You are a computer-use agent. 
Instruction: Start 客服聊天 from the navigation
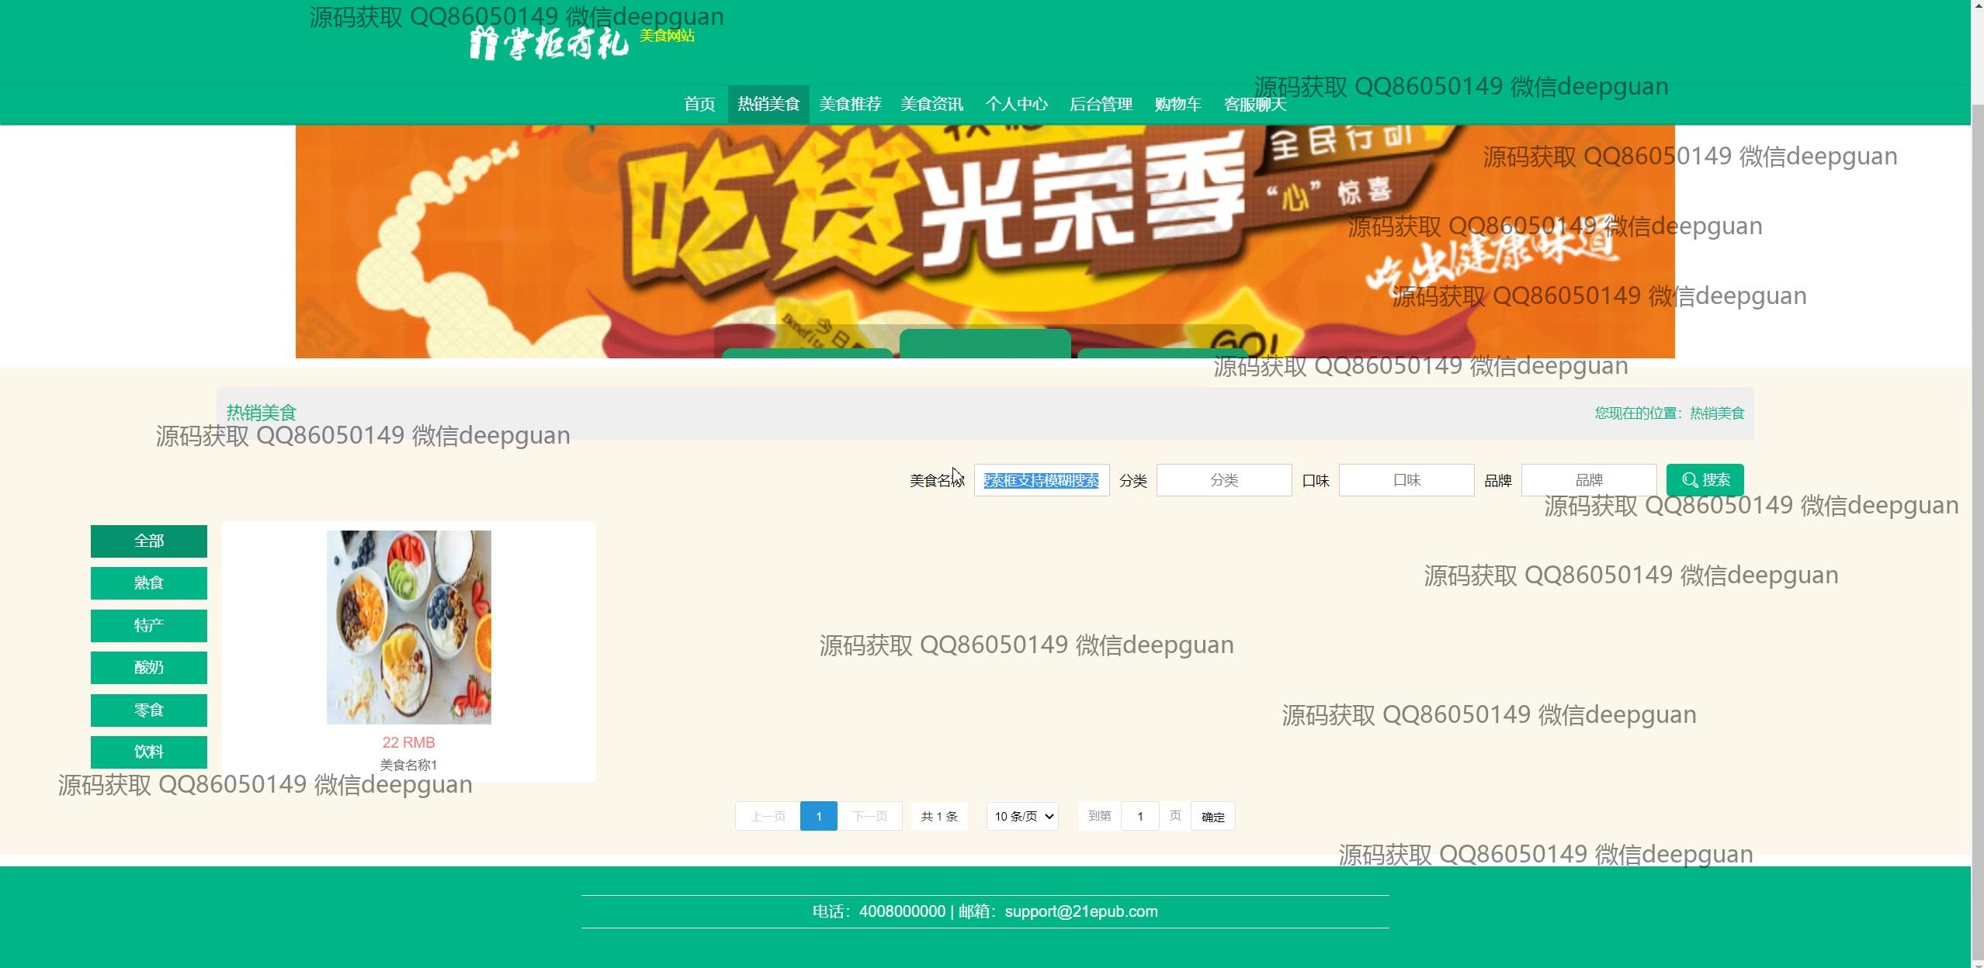click(x=1254, y=104)
